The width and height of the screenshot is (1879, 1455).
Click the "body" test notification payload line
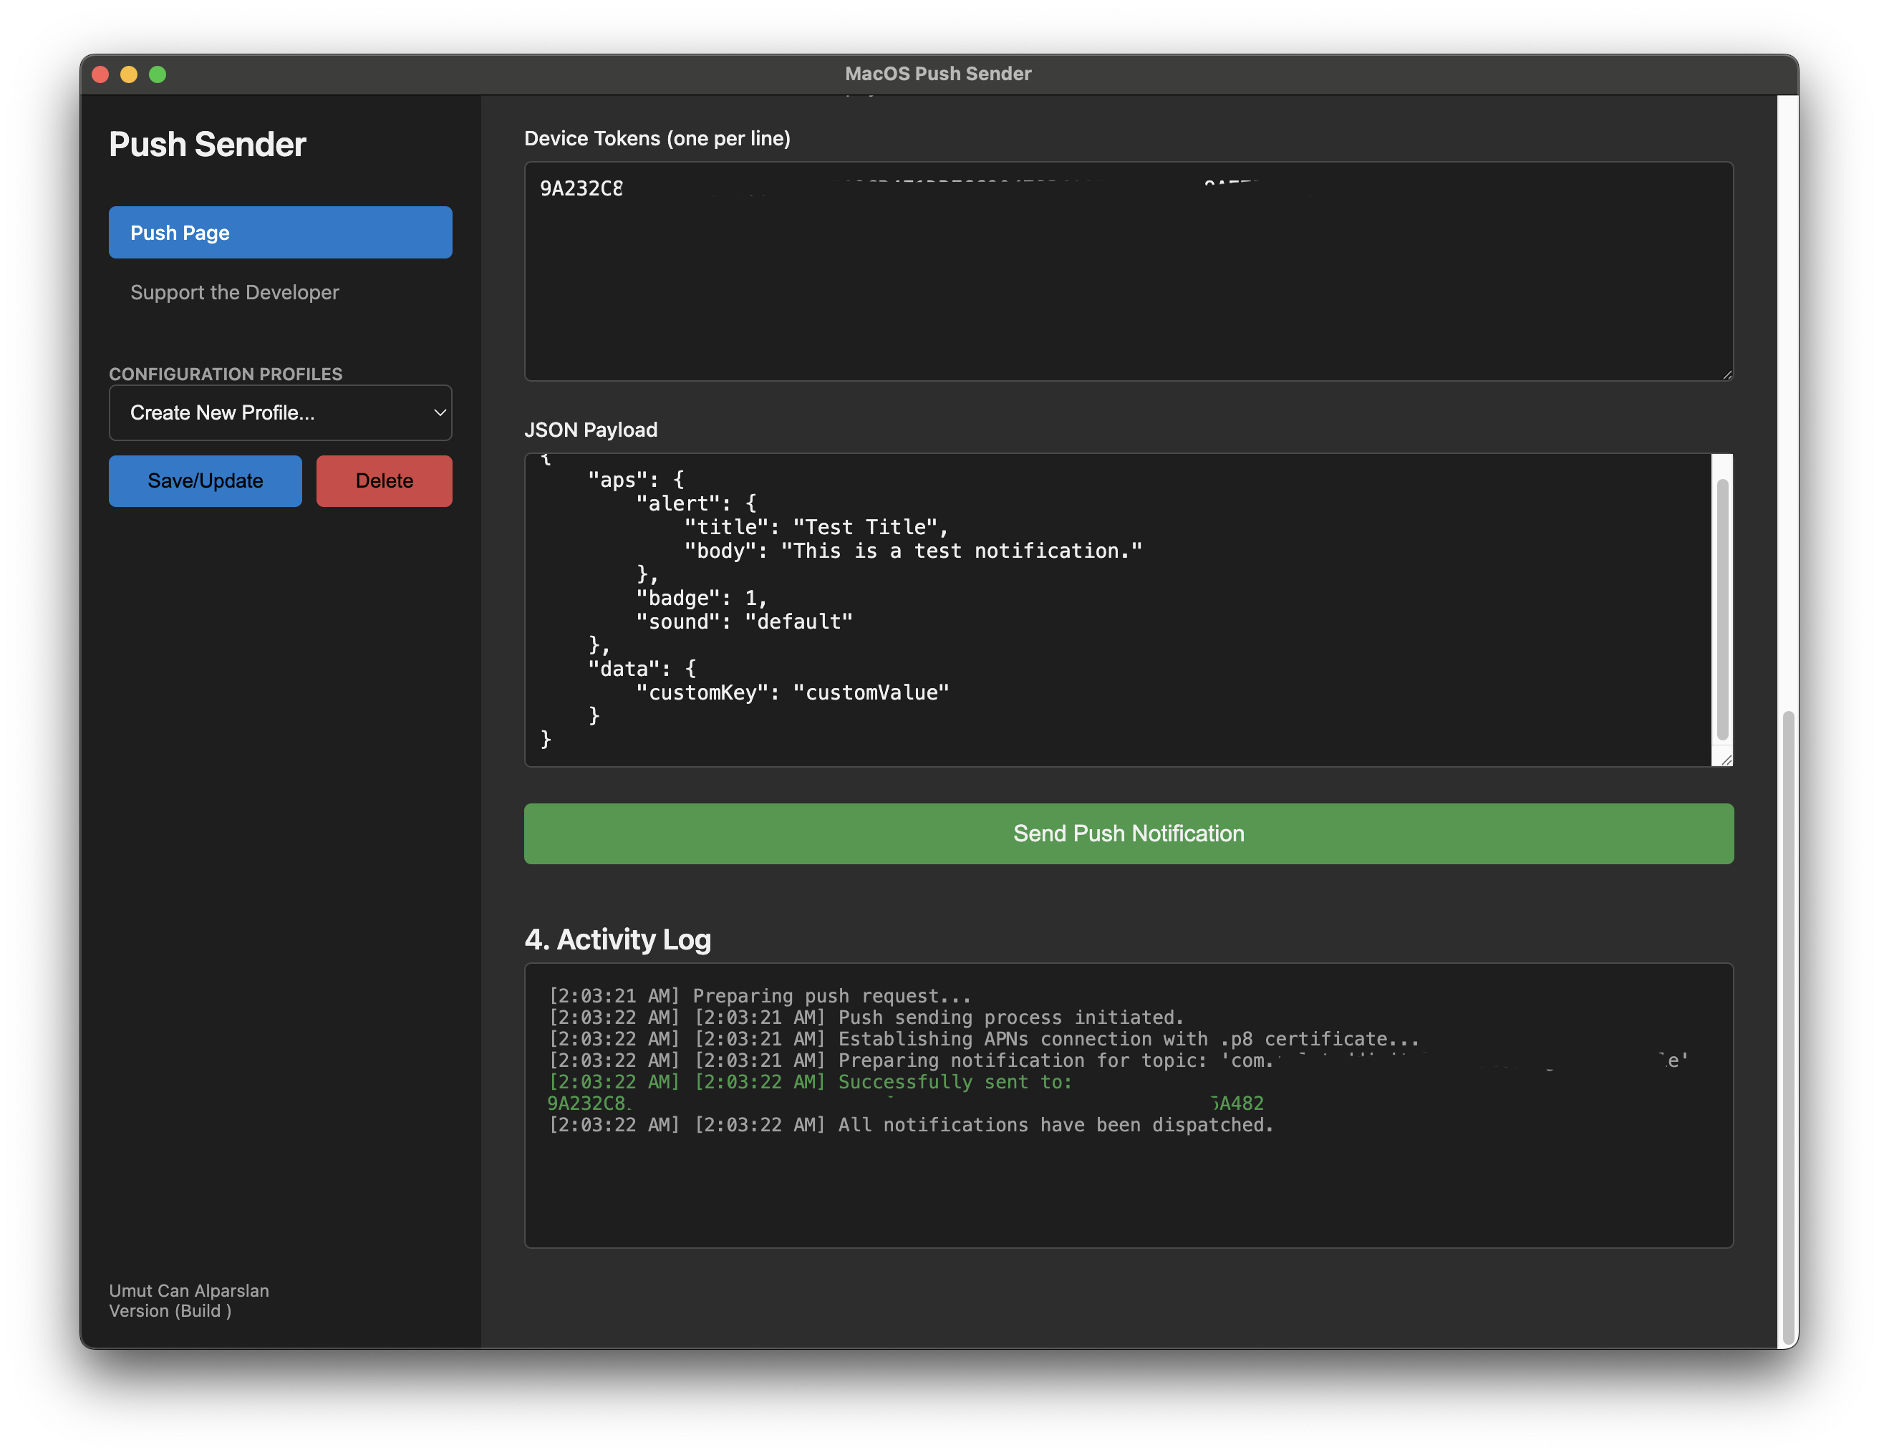click(913, 551)
